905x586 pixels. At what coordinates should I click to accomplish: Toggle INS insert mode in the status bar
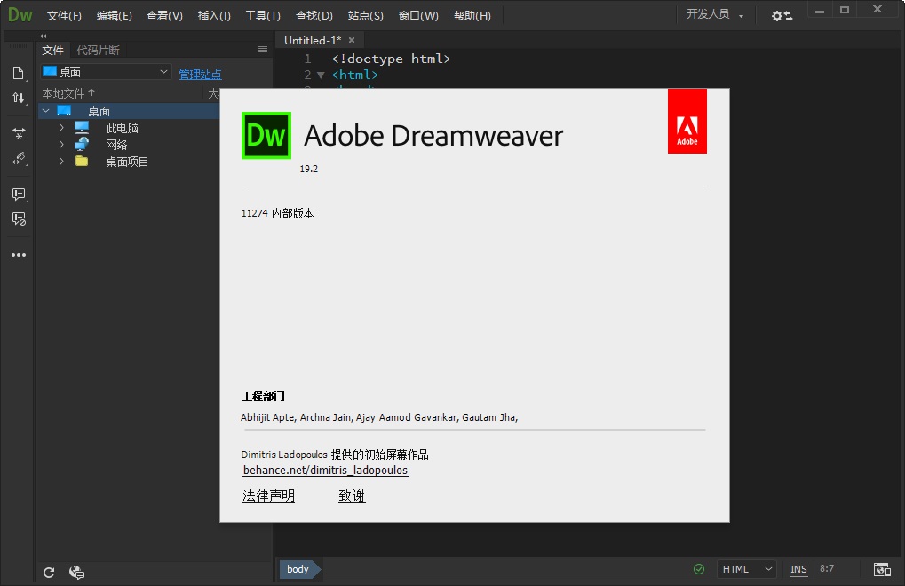coord(798,569)
